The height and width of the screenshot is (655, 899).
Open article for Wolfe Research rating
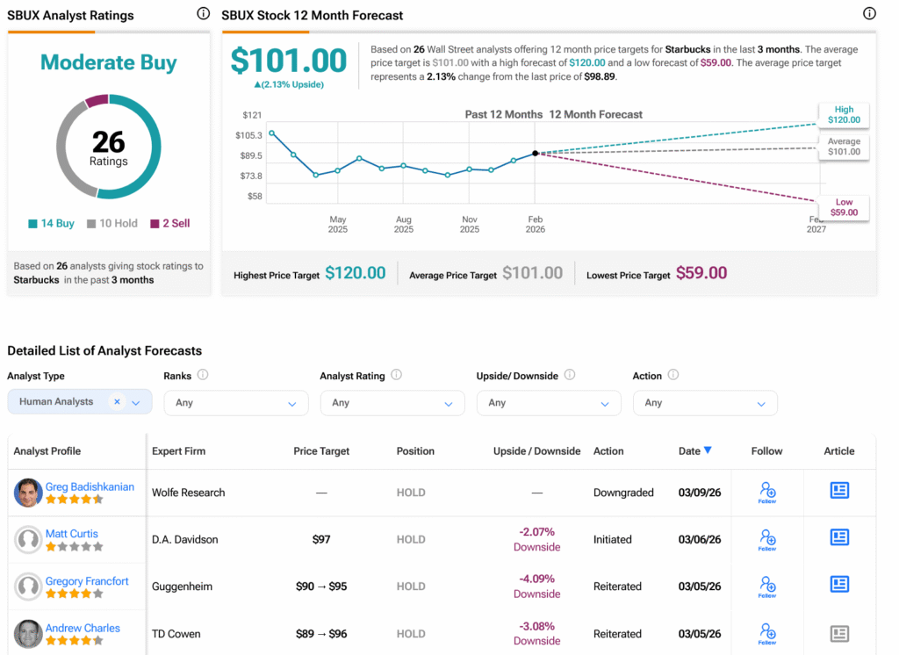click(839, 491)
